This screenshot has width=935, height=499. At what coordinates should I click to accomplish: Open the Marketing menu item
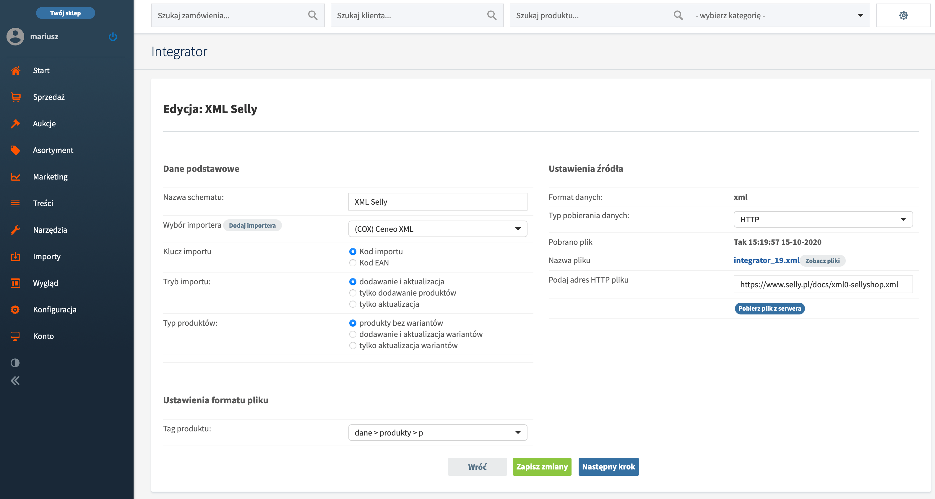pyautogui.click(x=50, y=177)
